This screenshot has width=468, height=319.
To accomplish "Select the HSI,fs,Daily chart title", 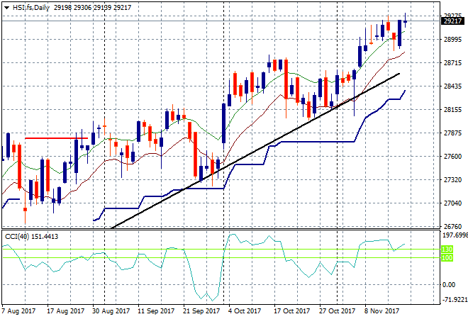I will click(x=31, y=8).
